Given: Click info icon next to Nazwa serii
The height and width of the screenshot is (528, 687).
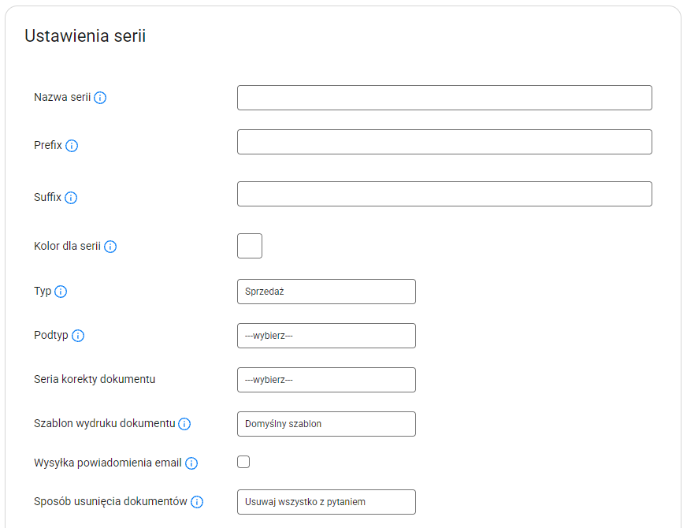Looking at the screenshot, I should pos(100,98).
